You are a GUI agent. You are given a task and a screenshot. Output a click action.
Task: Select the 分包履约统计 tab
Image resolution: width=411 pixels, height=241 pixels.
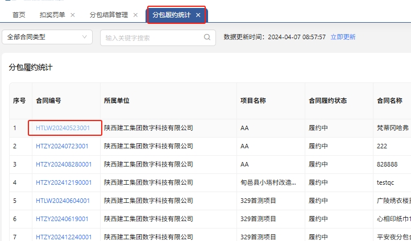click(172, 15)
